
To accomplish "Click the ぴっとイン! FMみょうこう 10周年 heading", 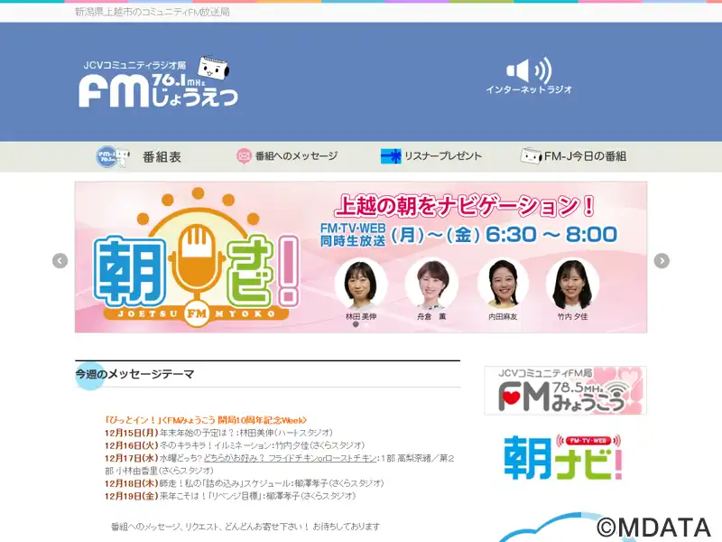I will pos(206,420).
